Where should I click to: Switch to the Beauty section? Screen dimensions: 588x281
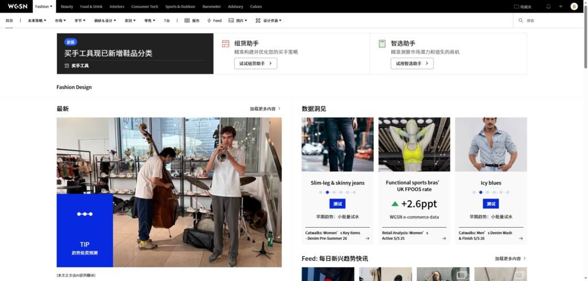click(67, 6)
